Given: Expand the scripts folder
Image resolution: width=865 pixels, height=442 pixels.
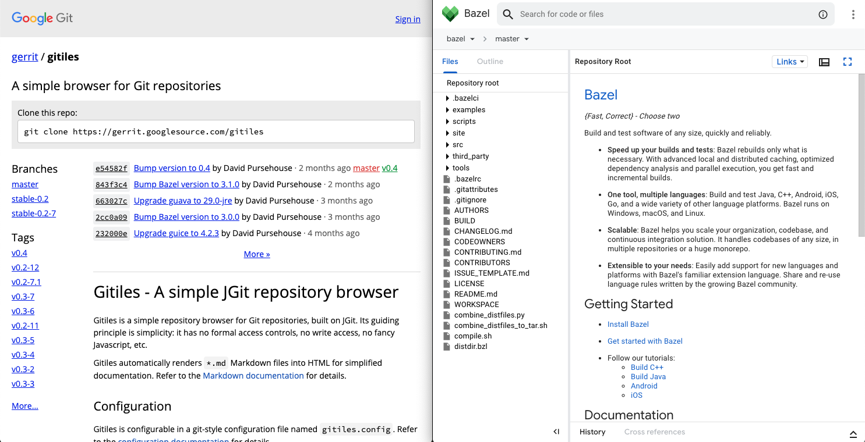Looking at the screenshot, I should pos(447,122).
